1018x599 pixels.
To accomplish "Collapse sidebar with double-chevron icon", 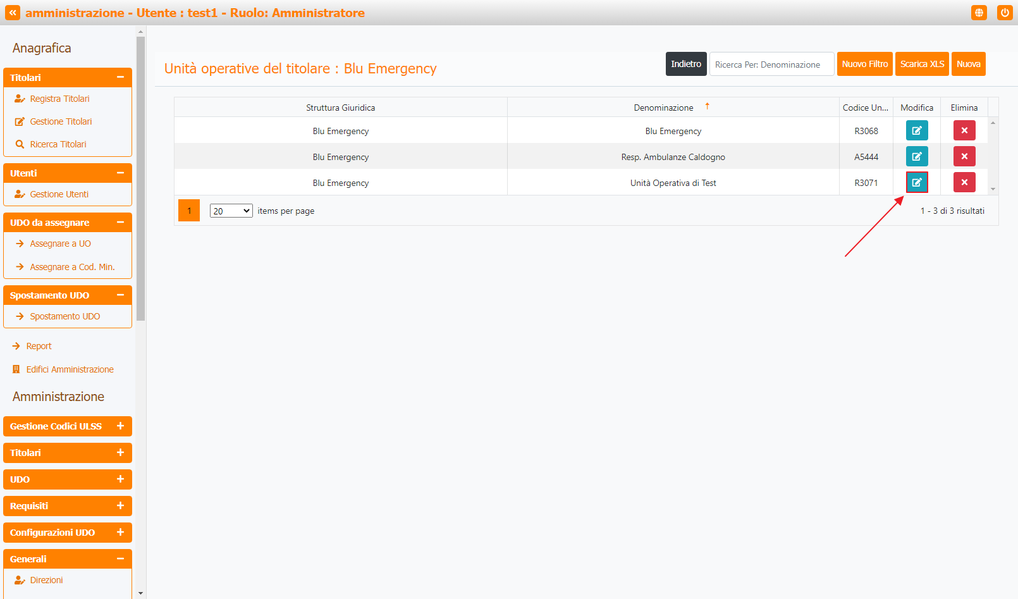I will (13, 13).
